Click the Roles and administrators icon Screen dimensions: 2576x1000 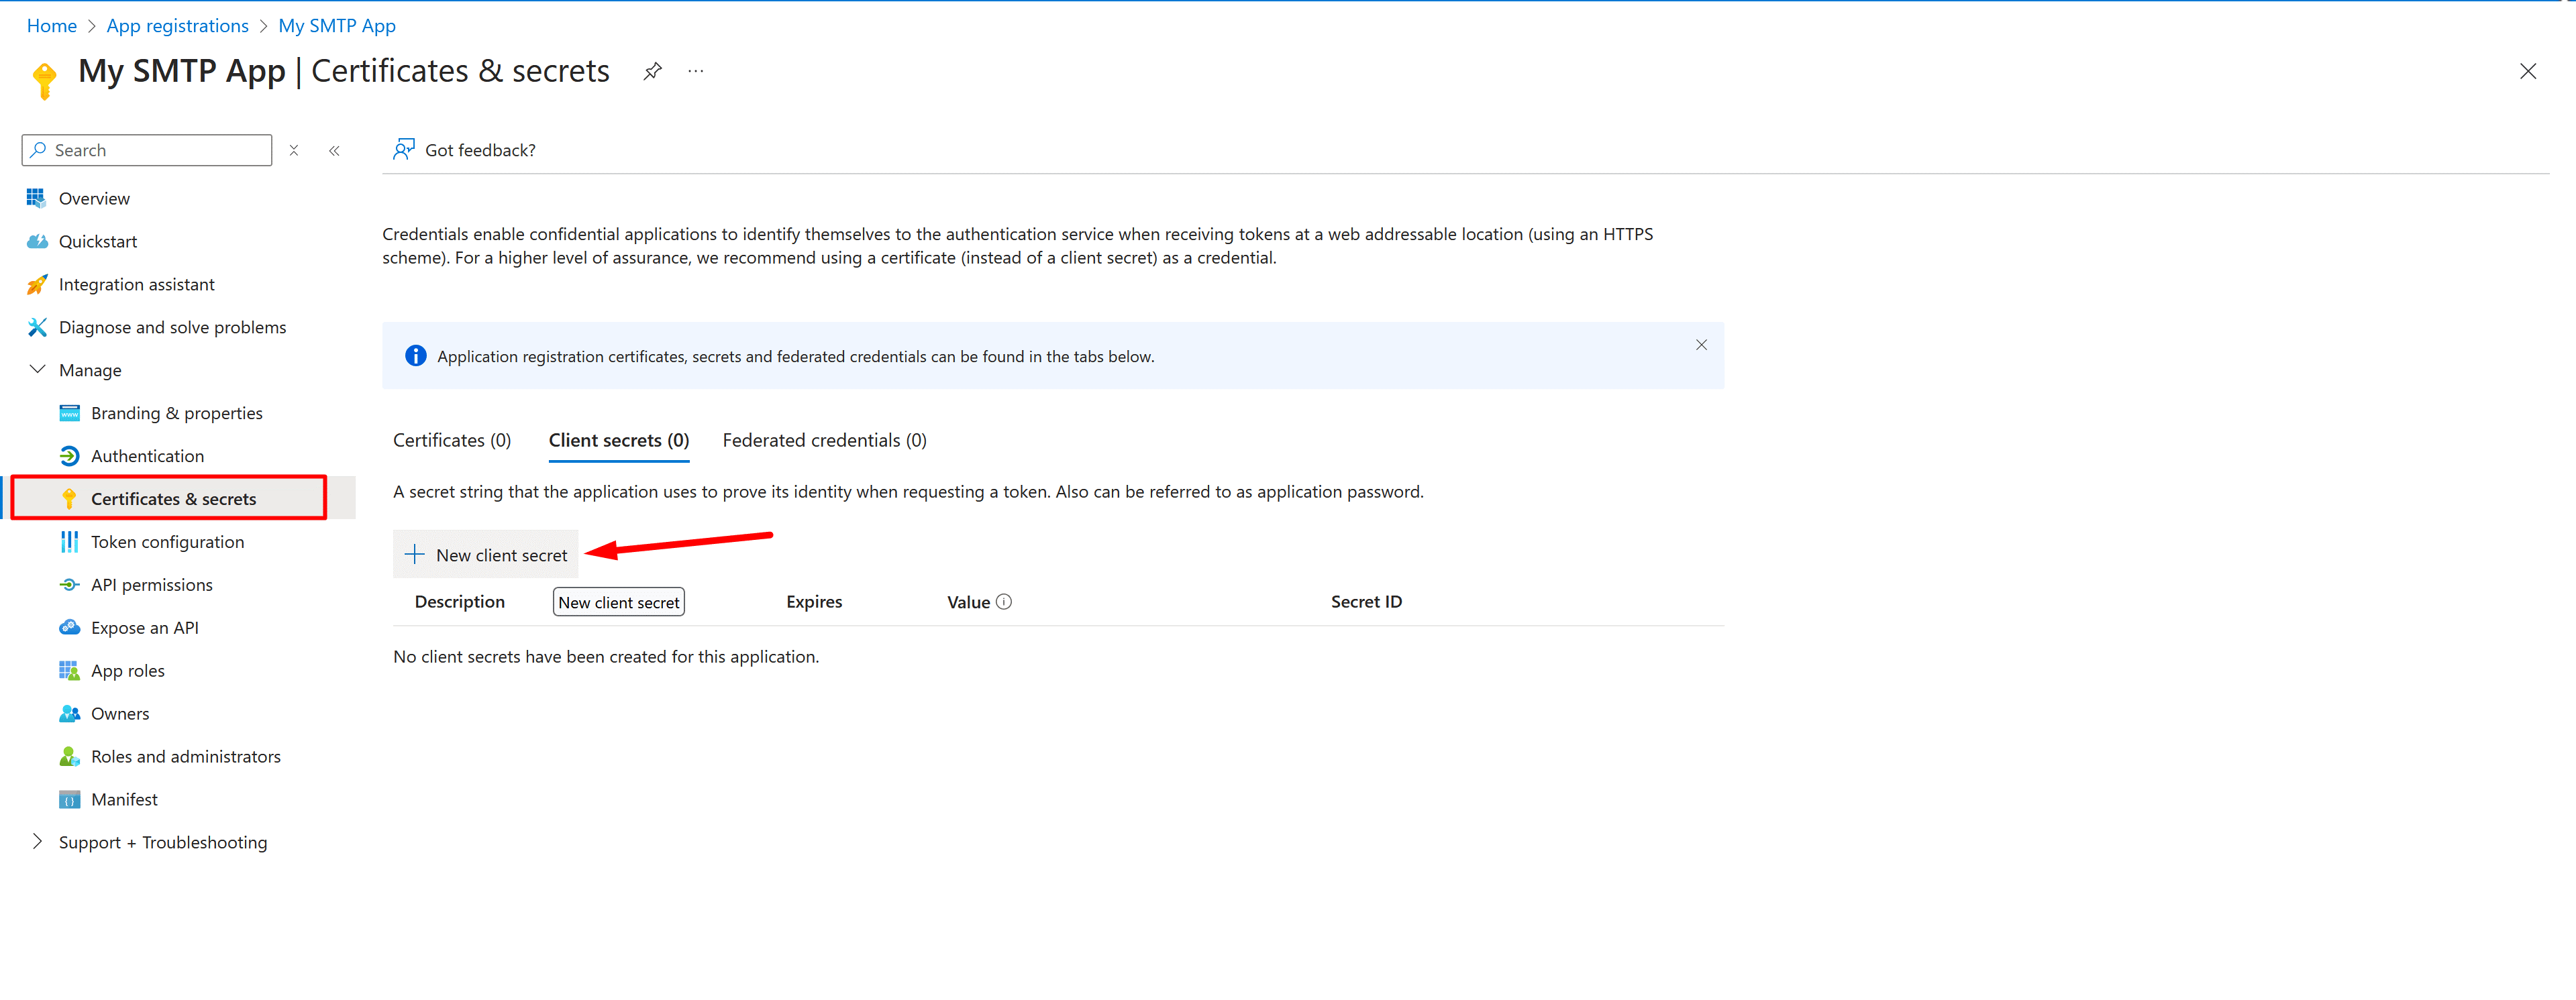point(69,756)
